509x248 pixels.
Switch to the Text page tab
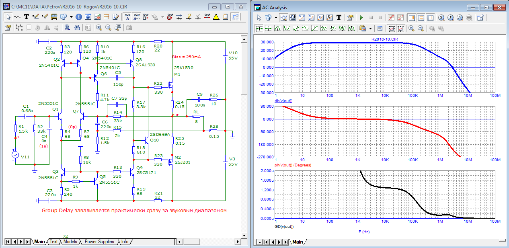click(x=53, y=242)
